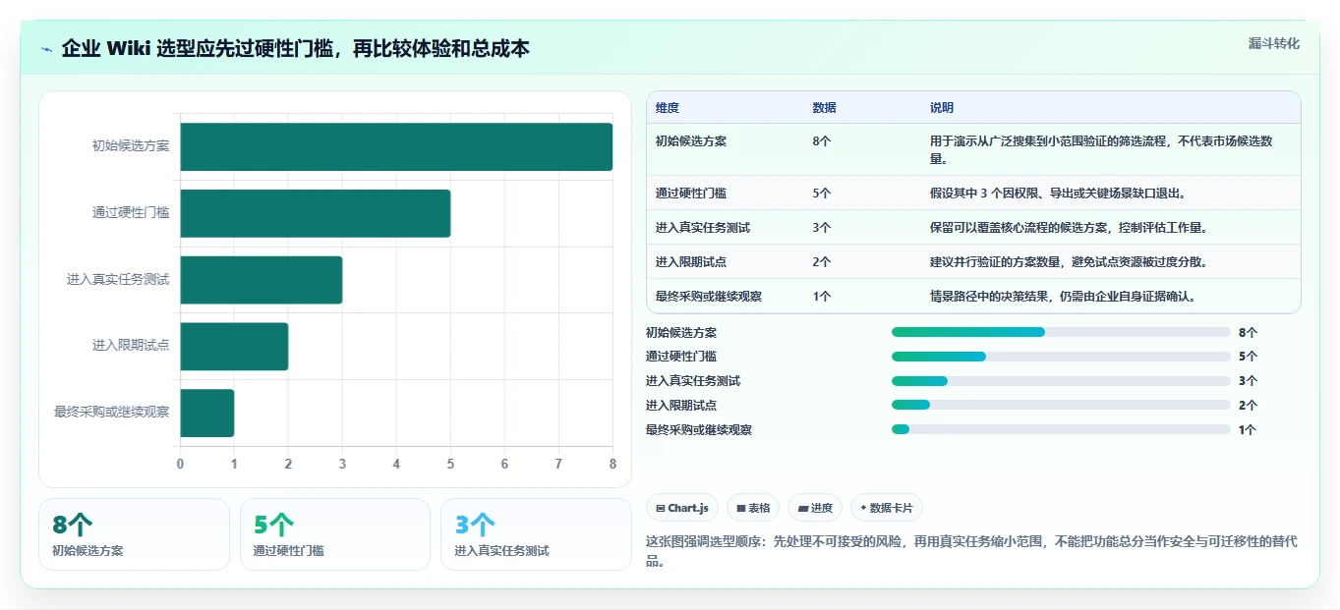The height and width of the screenshot is (610, 1340).
Task: Select the 表格 chip
Action: [x=753, y=508]
